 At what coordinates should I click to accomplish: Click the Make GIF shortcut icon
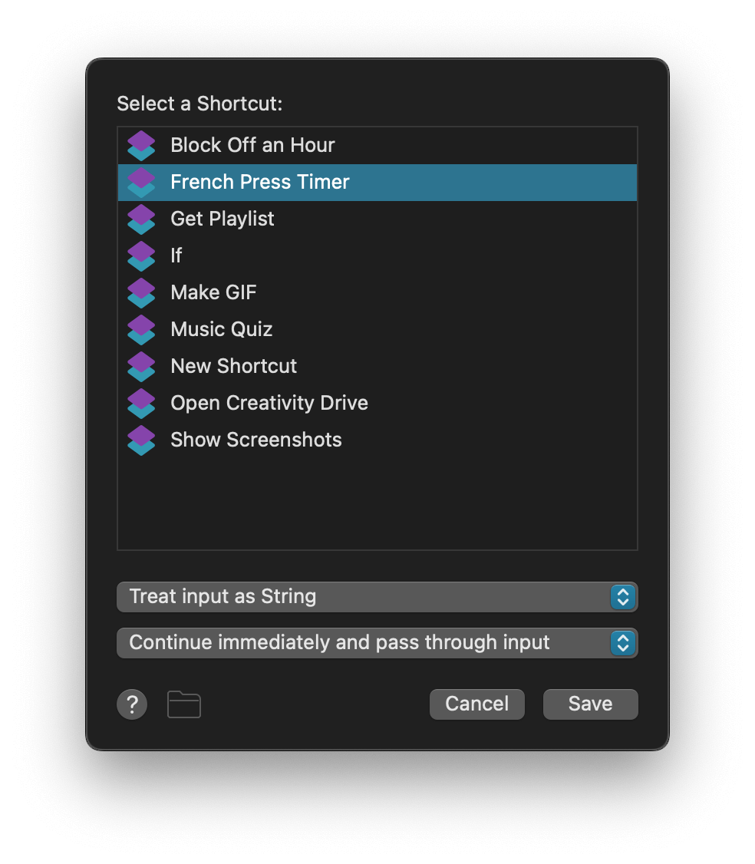(141, 292)
